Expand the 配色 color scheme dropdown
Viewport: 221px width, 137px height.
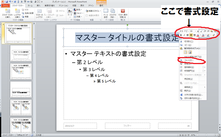click(x=78, y=10)
